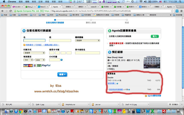The height and width of the screenshot is (115, 184).
Task: Click the blue 繼續 continue button
Action: pos(62,74)
